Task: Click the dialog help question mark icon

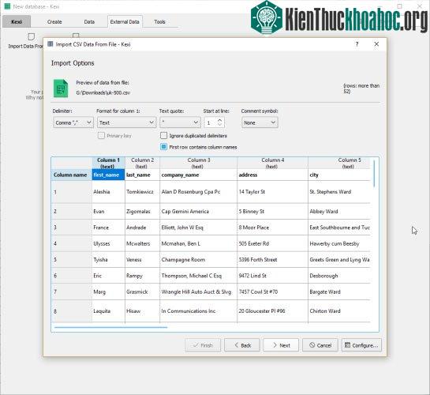Action: pos(357,44)
